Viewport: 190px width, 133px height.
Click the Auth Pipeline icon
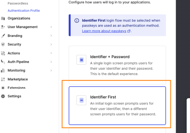coord(3,62)
